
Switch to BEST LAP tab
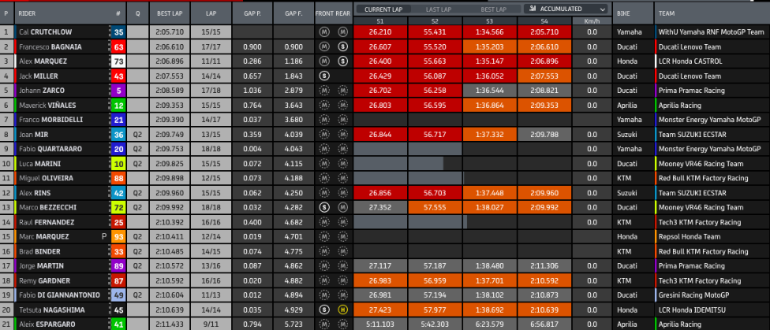[x=494, y=9]
